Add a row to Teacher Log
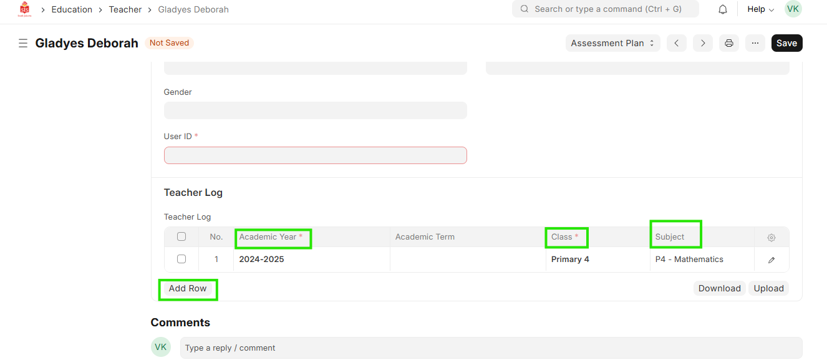The width and height of the screenshot is (827, 360). coord(188,289)
